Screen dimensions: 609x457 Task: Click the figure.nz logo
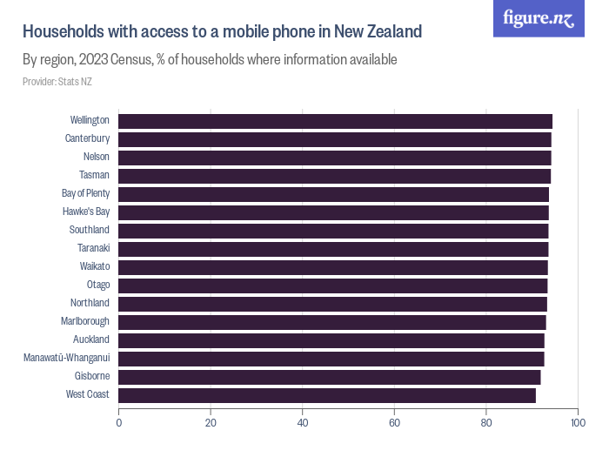coord(539,18)
